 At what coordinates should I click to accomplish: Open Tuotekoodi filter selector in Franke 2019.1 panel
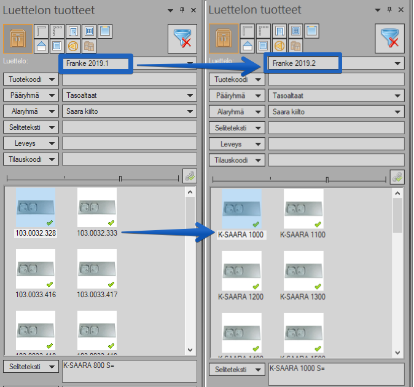pos(31,79)
